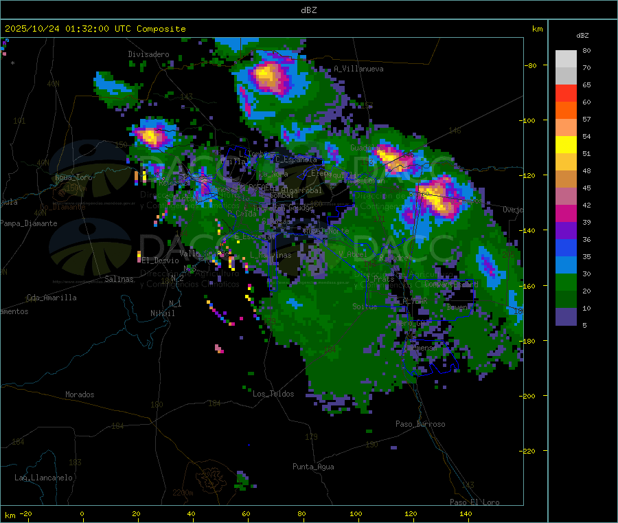
Task: Select the Paso_Barroso label
Action: point(420,424)
